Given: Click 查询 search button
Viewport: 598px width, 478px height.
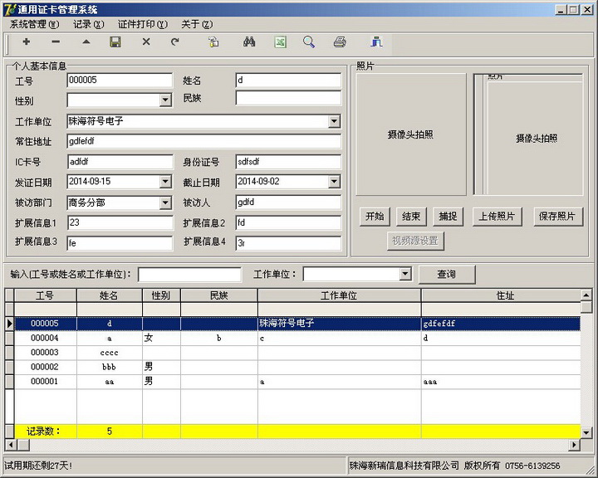Looking at the screenshot, I should 447,274.
